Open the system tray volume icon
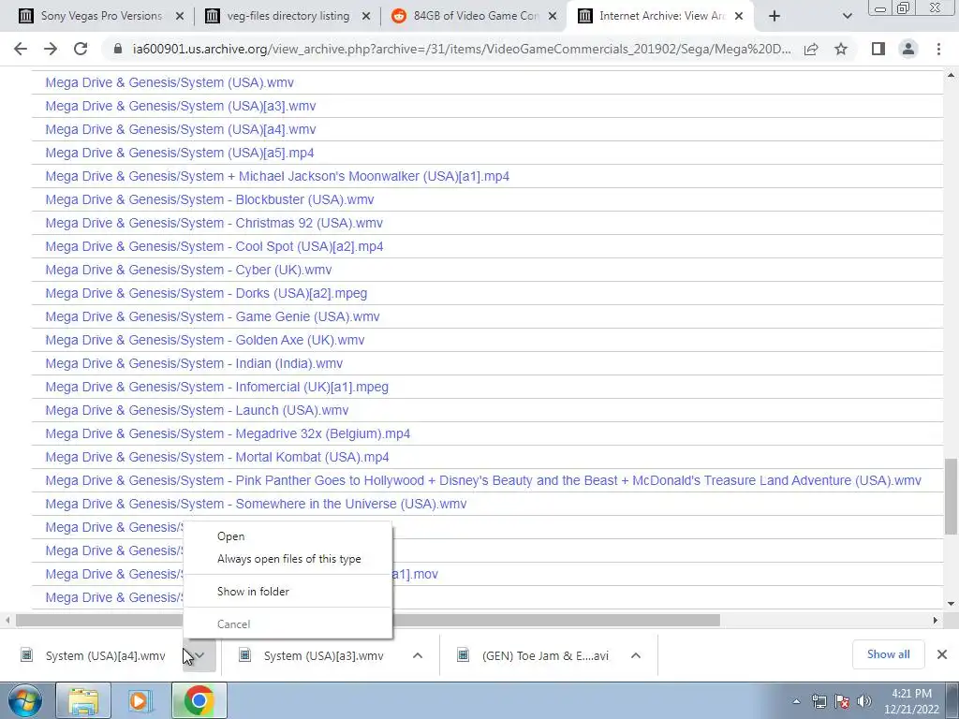Viewport: 959px width, 719px height. 864,701
